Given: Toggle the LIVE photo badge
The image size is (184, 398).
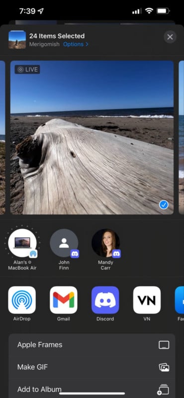Looking at the screenshot, I should [x=27, y=70].
